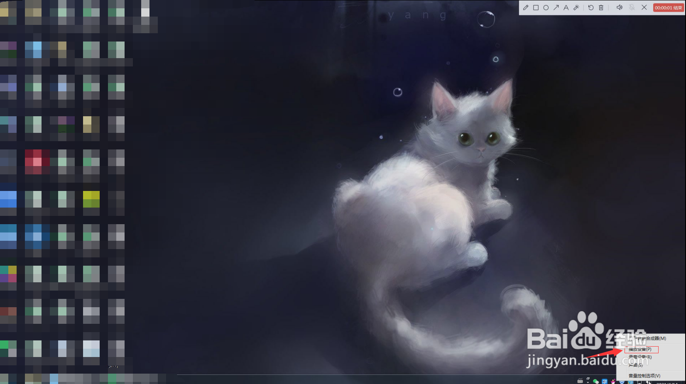Image resolution: width=686 pixels, height=384 pixels.
Task: Cancel recording with the X icon
Action: [x=644, y=7]
